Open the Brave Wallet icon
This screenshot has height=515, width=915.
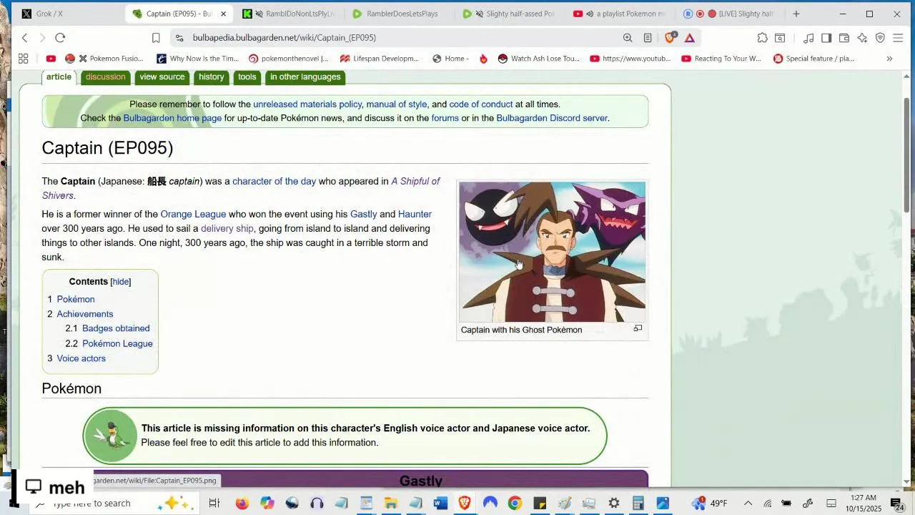[x=844, y=38]
